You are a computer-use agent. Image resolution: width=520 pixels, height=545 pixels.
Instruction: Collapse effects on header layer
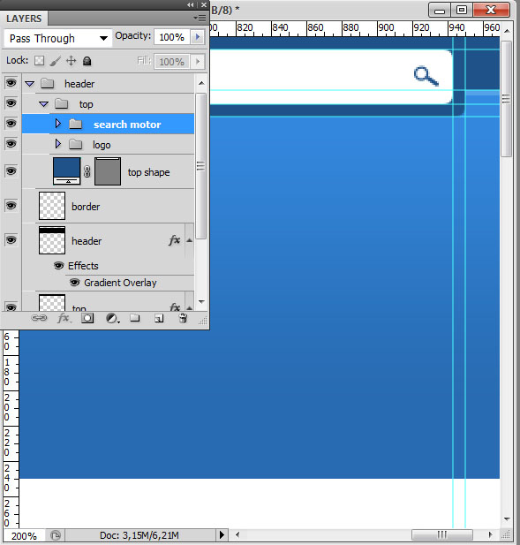189,240
